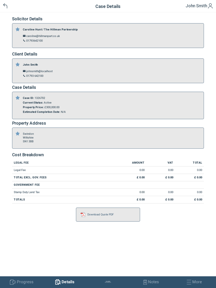
Task: Switch to the Progress tab
Action: pos(22,282)
